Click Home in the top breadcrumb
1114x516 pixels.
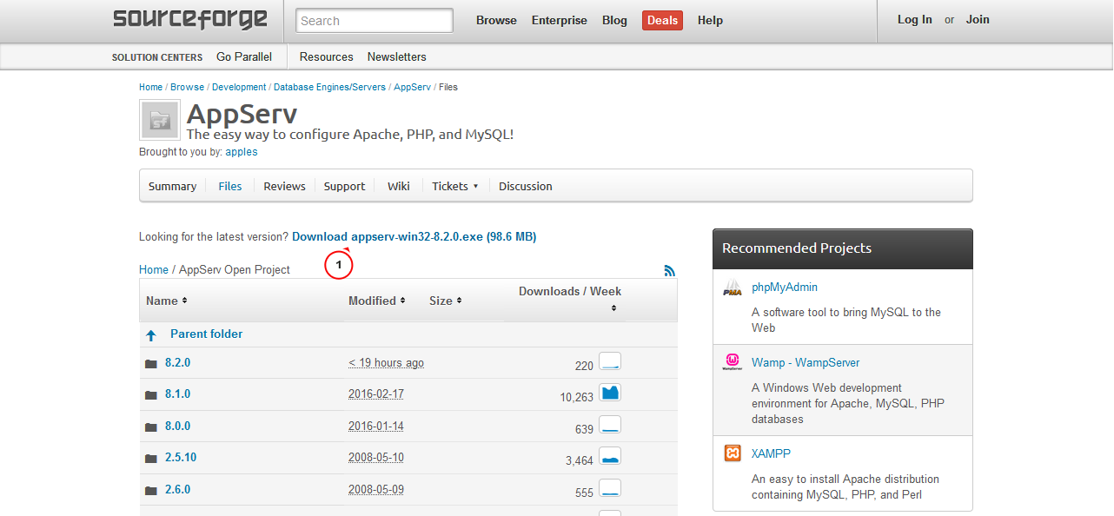pyautogui.click(x=150, y=87)
